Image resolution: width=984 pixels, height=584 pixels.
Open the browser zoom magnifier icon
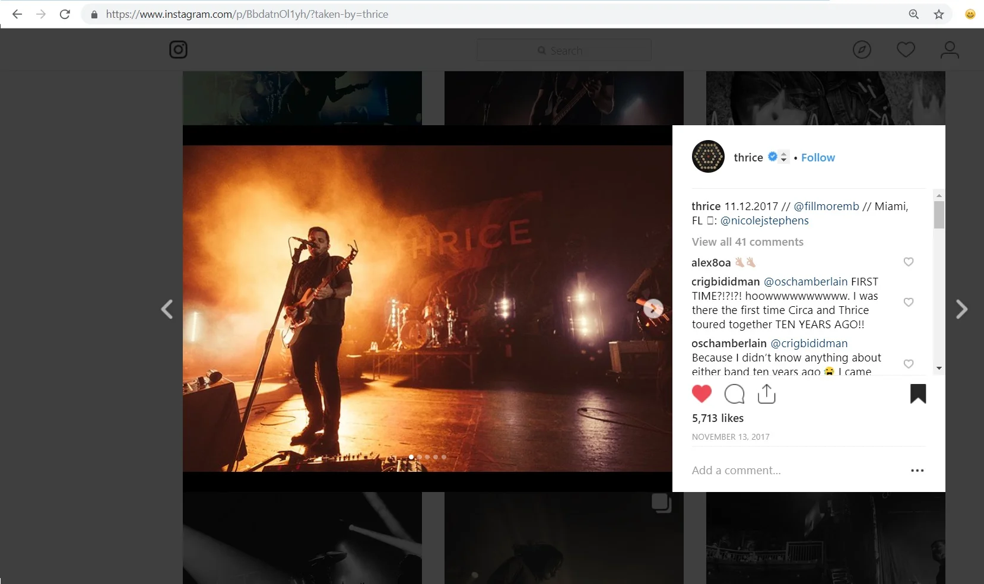(914, 14)
